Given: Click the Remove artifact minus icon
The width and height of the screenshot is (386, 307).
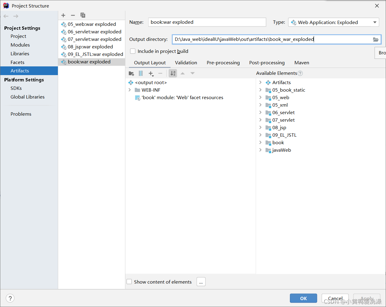Looking at the screenshot, I should (73, 15).
